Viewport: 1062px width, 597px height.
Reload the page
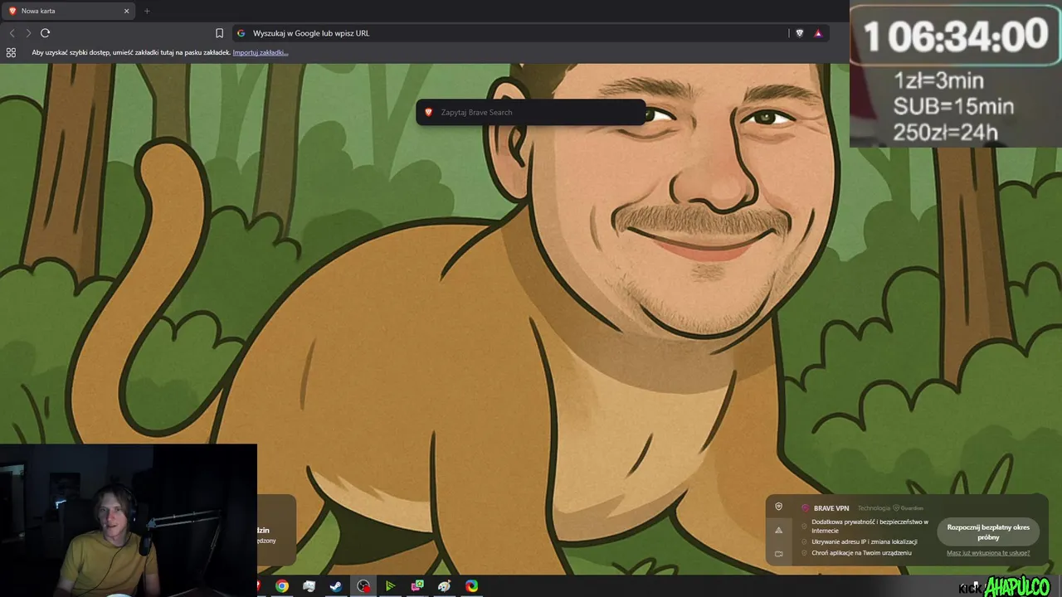(45, 33)
